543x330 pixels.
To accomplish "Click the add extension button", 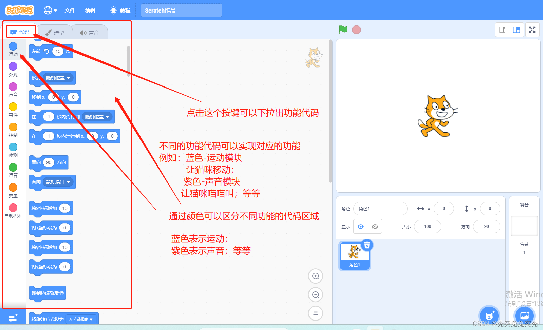I will tap(13, 318).
